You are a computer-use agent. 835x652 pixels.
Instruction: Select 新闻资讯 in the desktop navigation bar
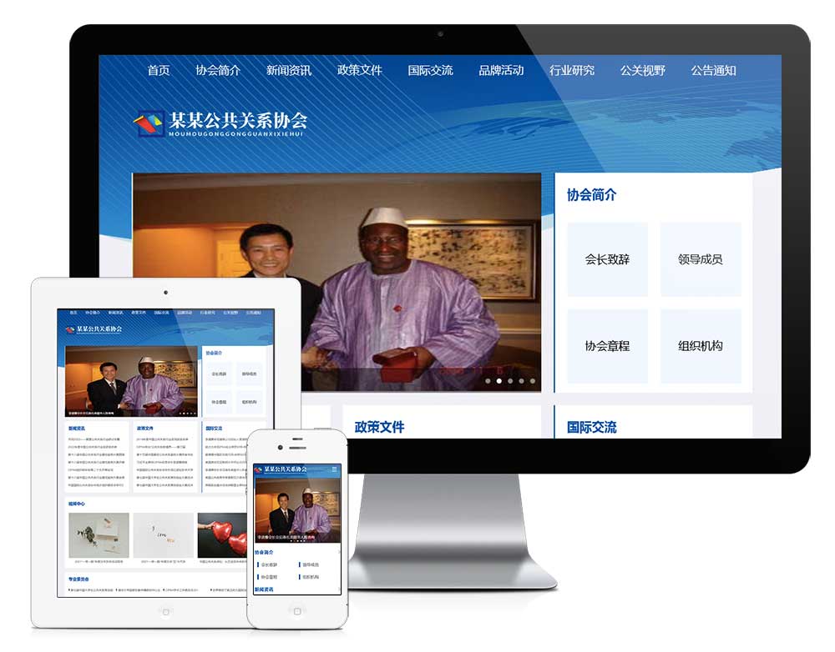pyautogui.click(x=288, y=71)
